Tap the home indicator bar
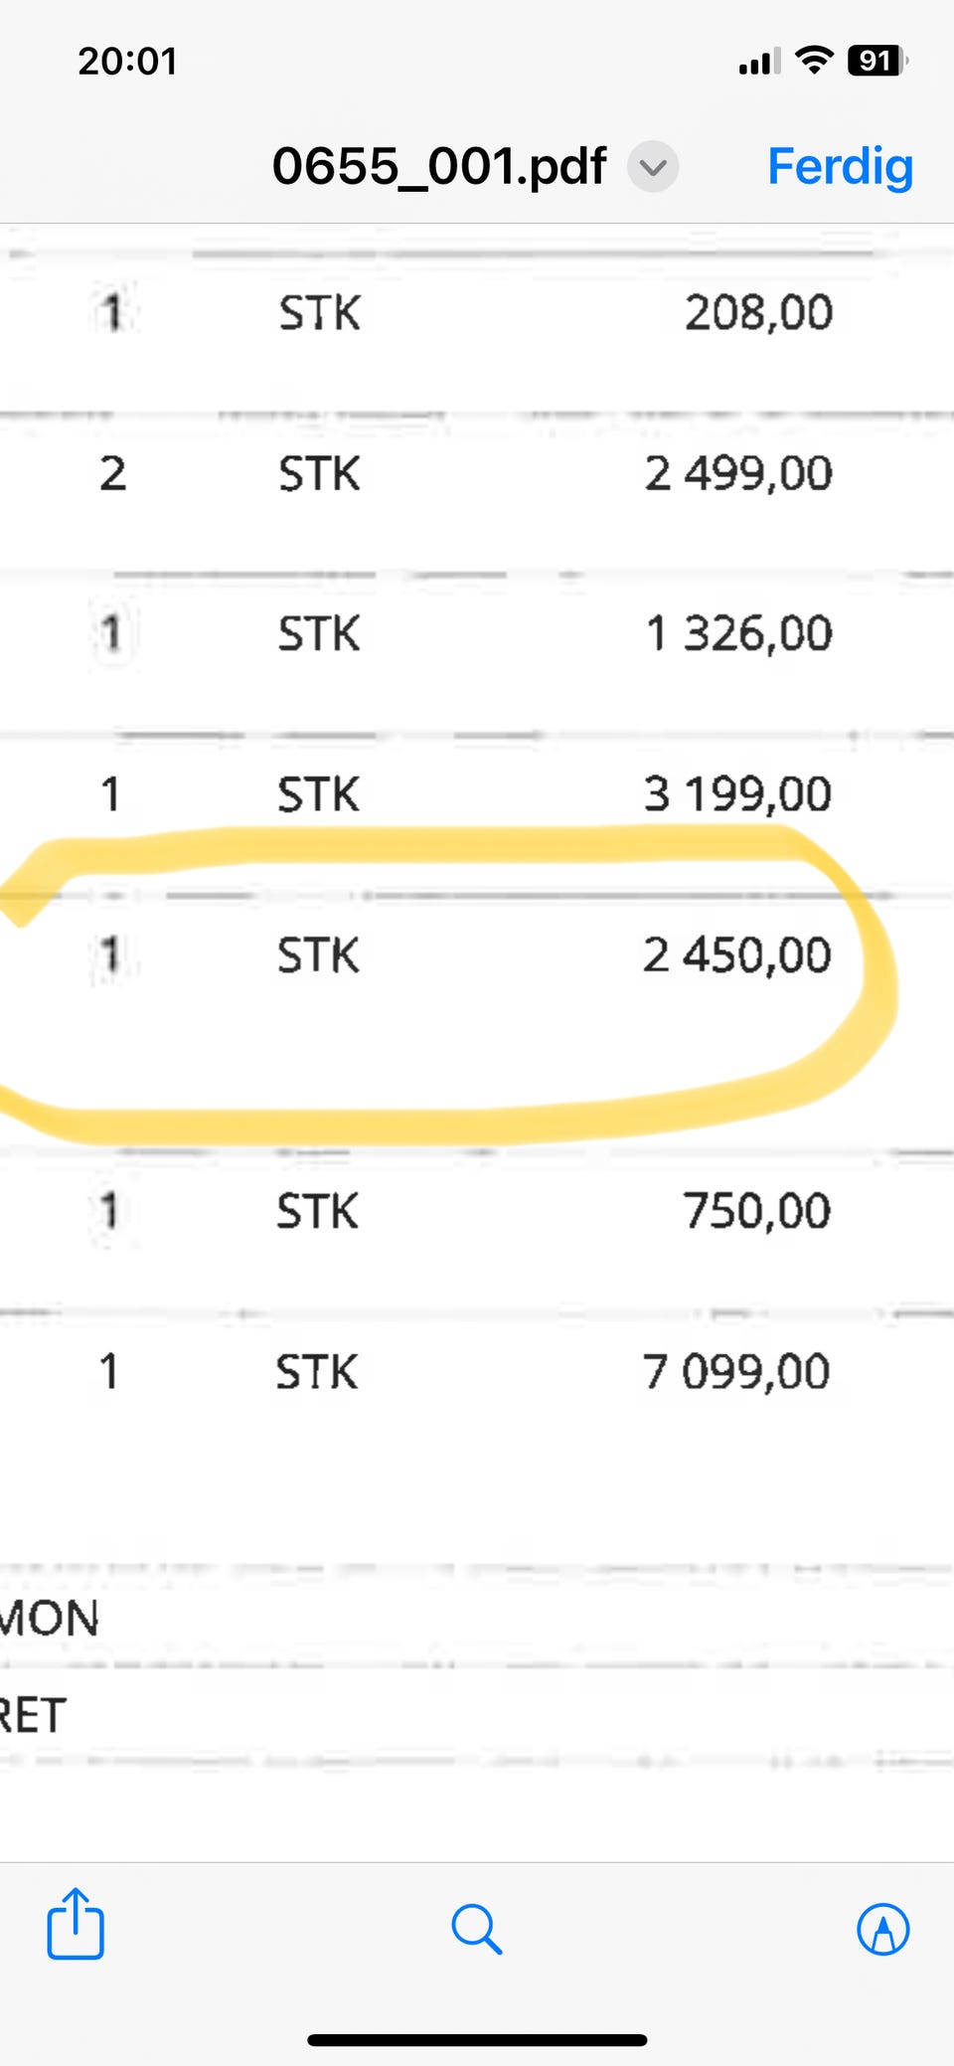954x2066 pixels. click(x=477, y=2040)
